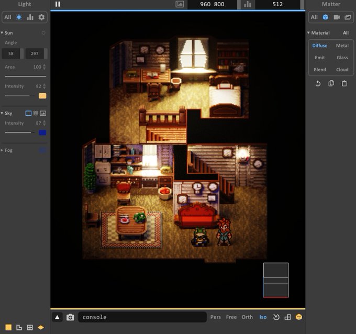Open the orange sun color swatch

click(42, 96)
